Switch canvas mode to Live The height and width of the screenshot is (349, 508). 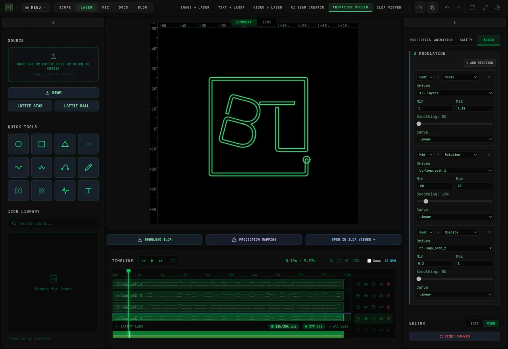(x=267, y=22)
